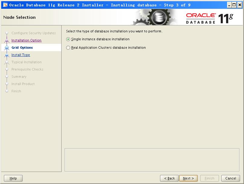Screen dimensions: 244x184
Task: Proceed with the Next button
Action: (x=188, y=178)
